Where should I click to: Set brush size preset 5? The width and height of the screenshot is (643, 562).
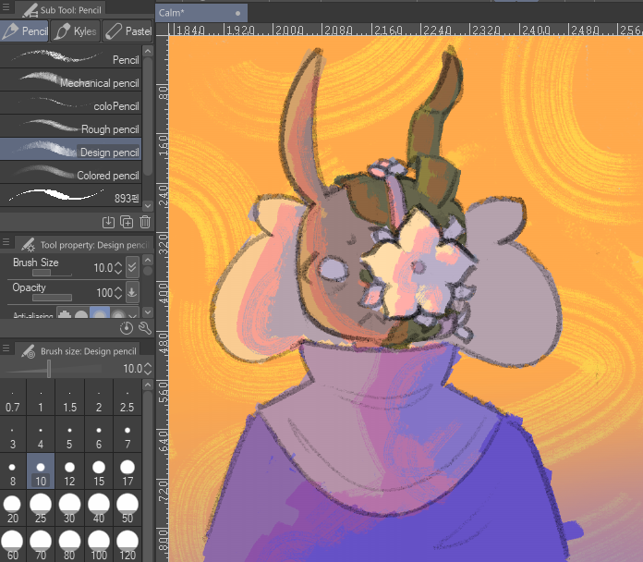(x=69, y=434)
